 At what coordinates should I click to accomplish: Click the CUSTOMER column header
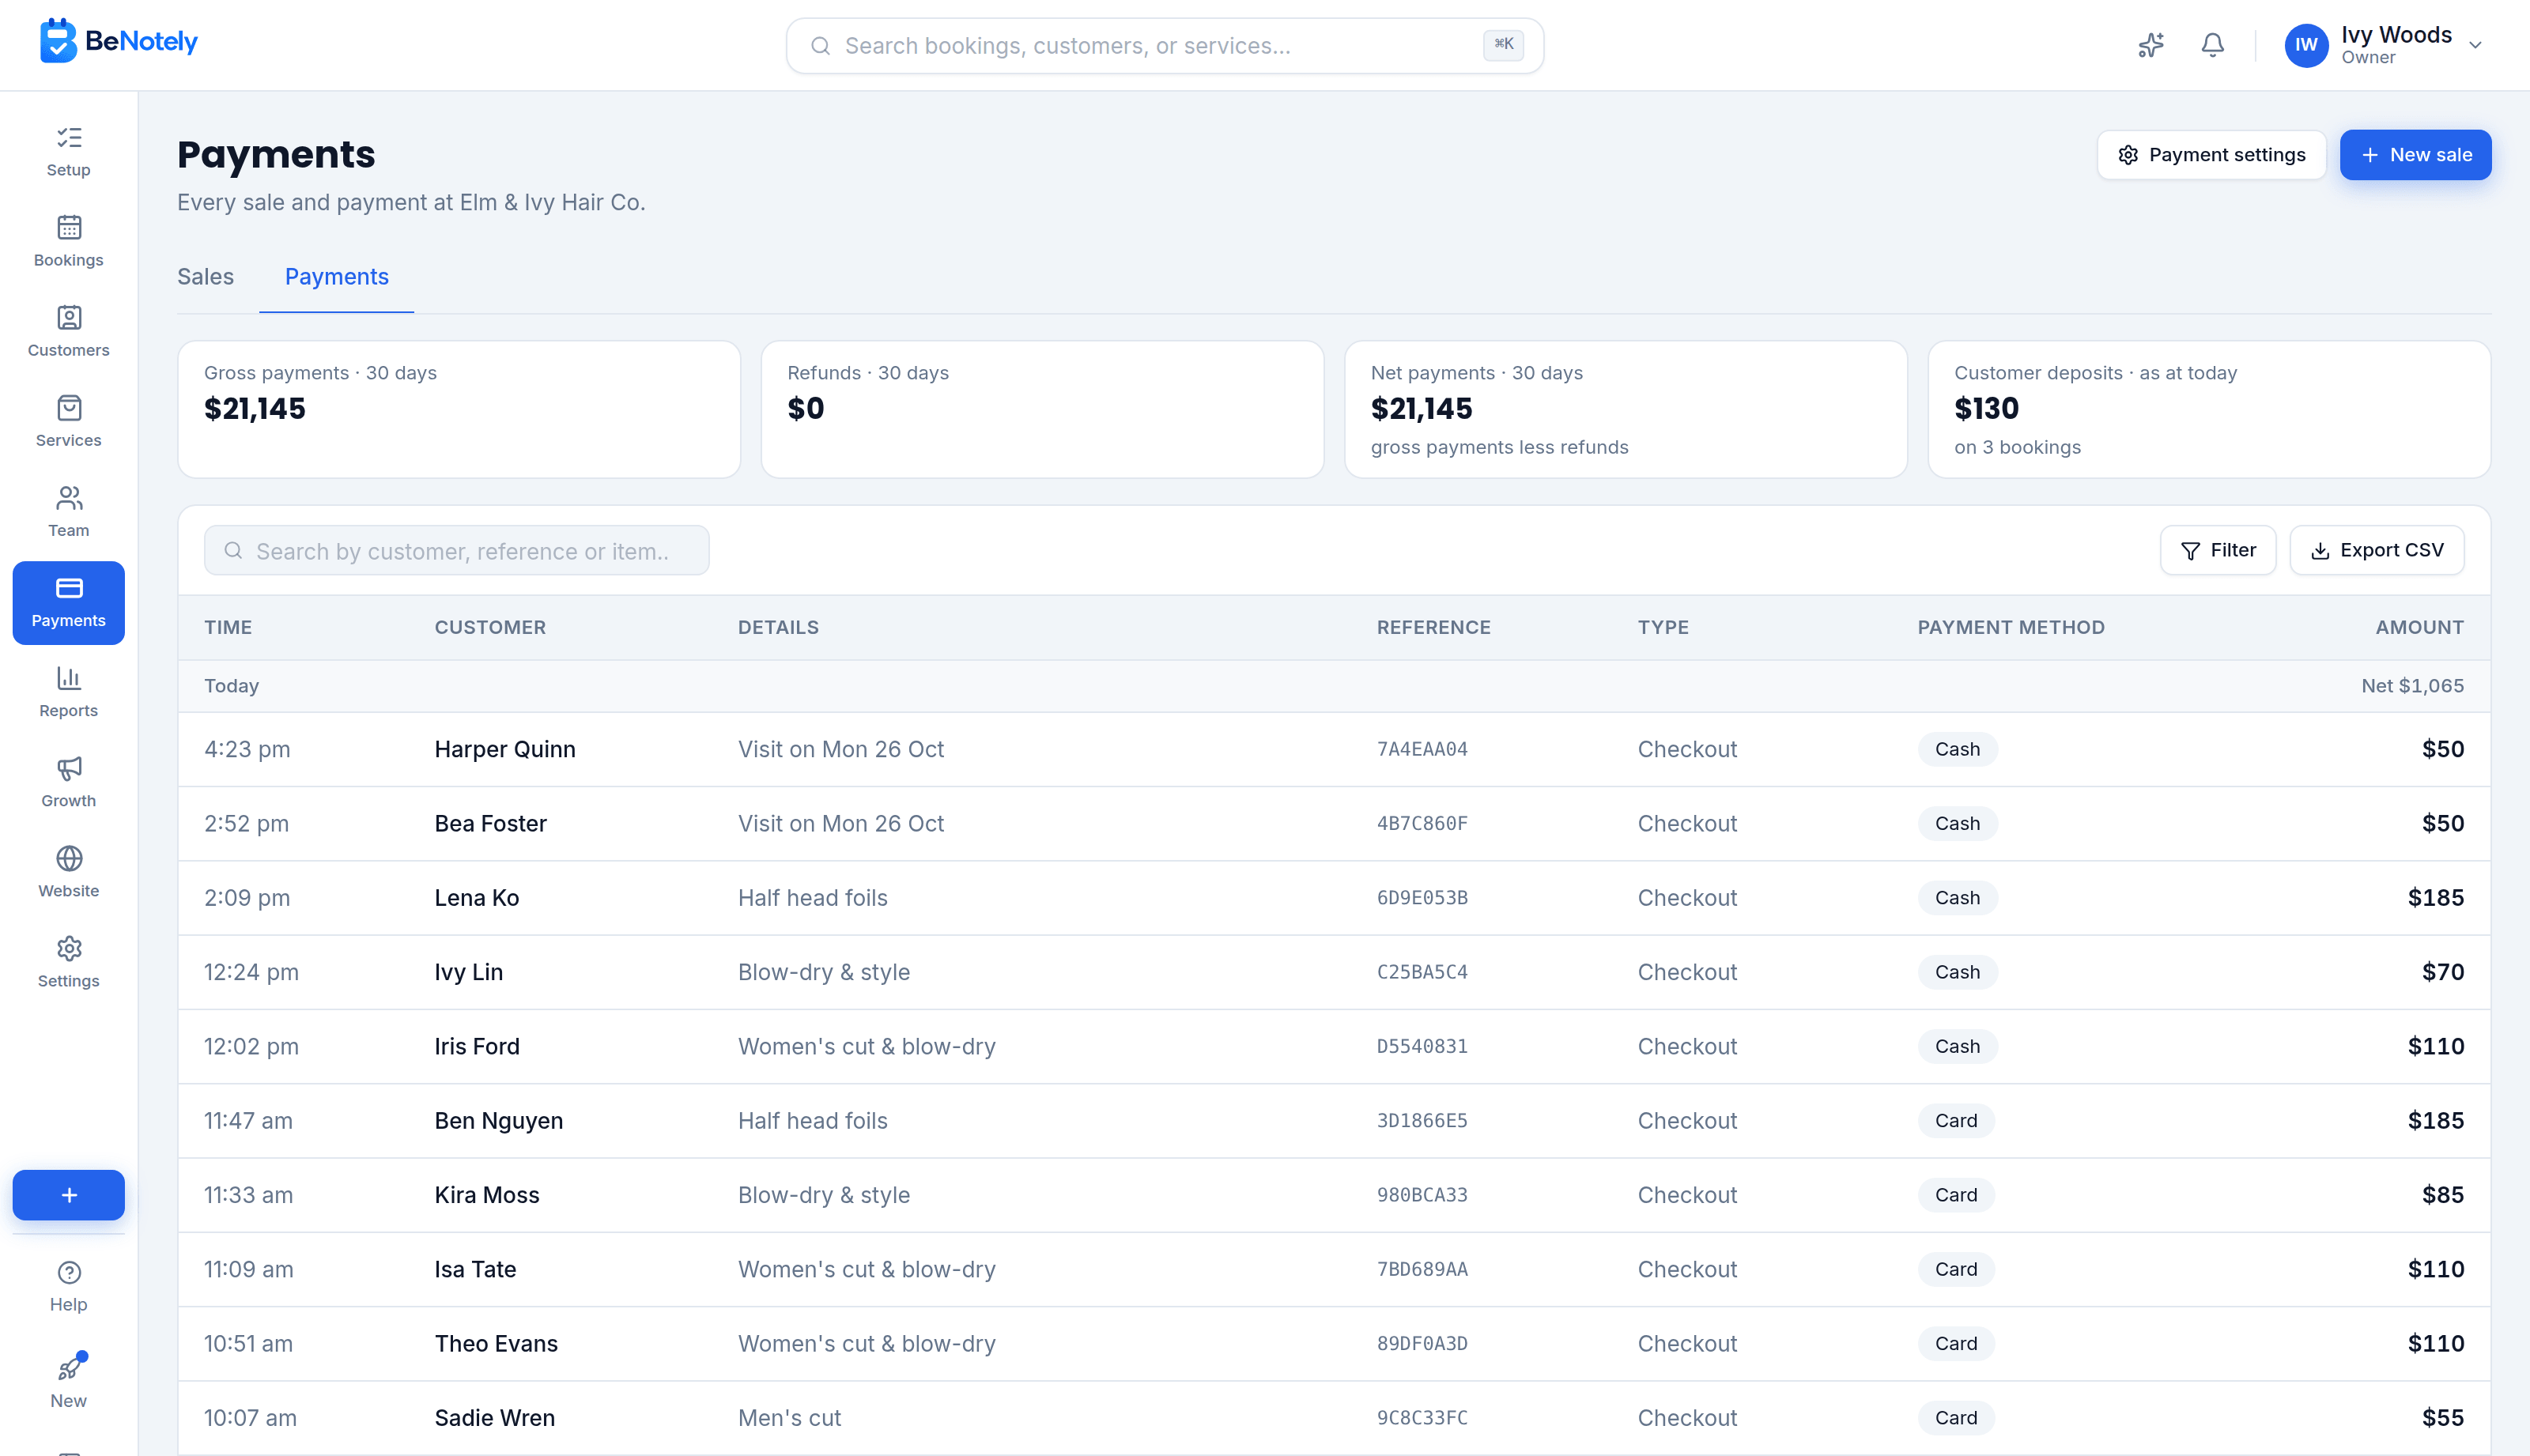490,627
